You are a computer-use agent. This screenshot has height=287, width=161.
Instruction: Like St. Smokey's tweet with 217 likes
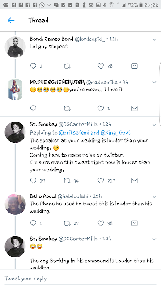pos(101,181)
